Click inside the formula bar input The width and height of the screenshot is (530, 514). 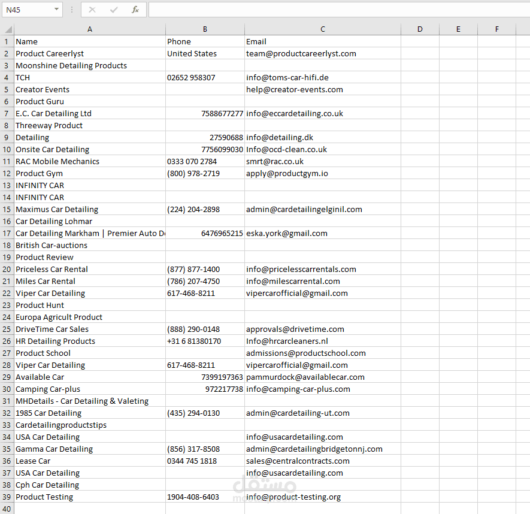coord(339,10)
